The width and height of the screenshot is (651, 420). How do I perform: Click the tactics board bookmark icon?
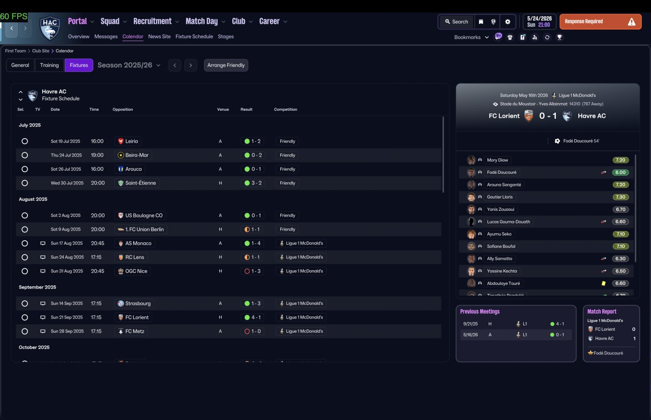522,37
